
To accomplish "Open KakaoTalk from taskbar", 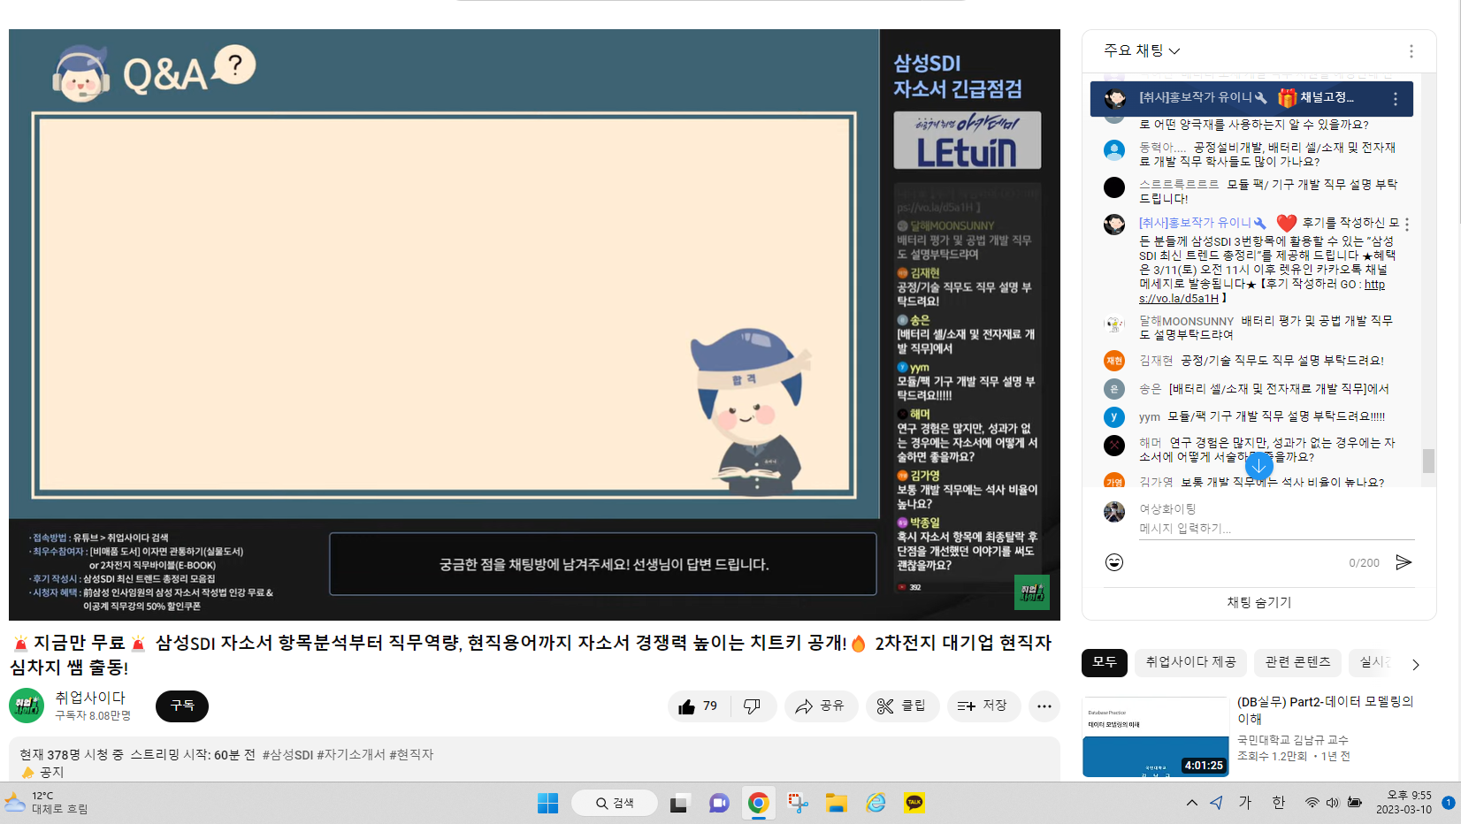I will tap(914, 803).
